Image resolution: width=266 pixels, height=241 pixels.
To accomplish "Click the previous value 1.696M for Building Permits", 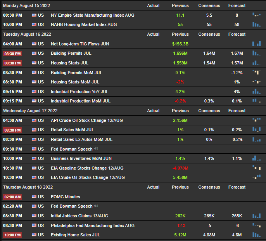I will coord(180,53).
